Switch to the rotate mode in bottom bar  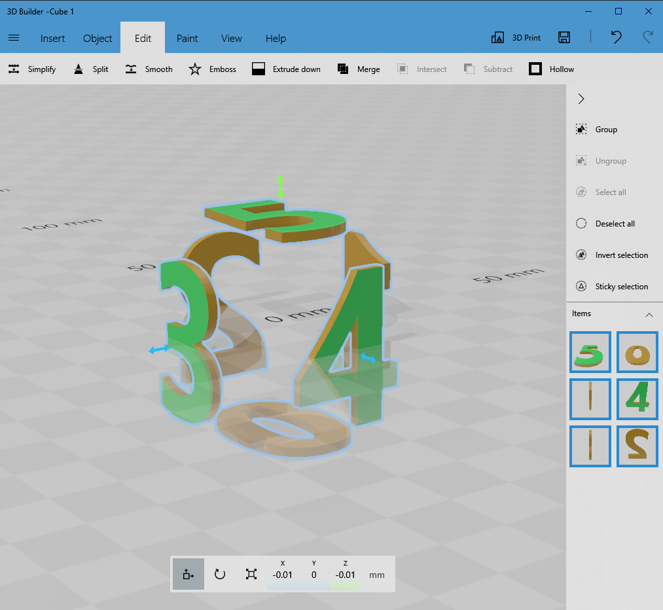[x=219, y=574]
